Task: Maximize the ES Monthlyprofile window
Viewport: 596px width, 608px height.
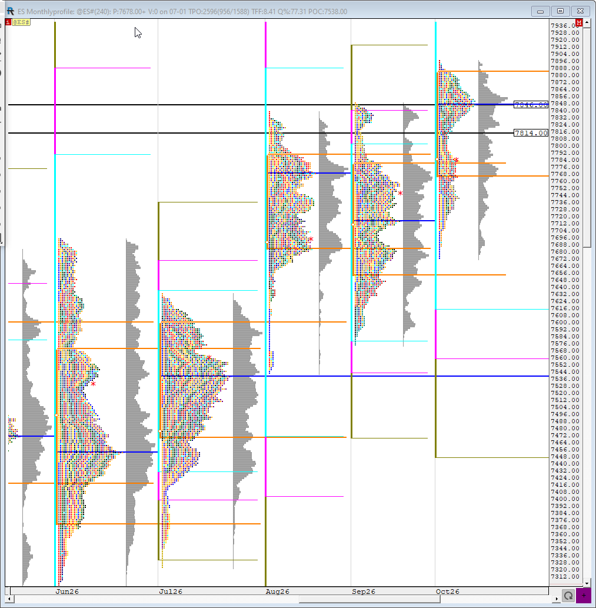Action: click(560, 11)
